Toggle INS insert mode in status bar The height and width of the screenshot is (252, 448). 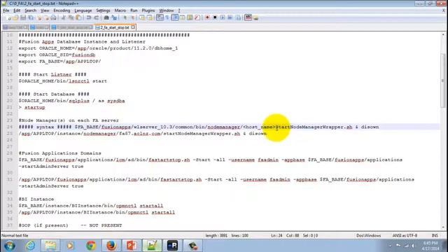point(435,236)
